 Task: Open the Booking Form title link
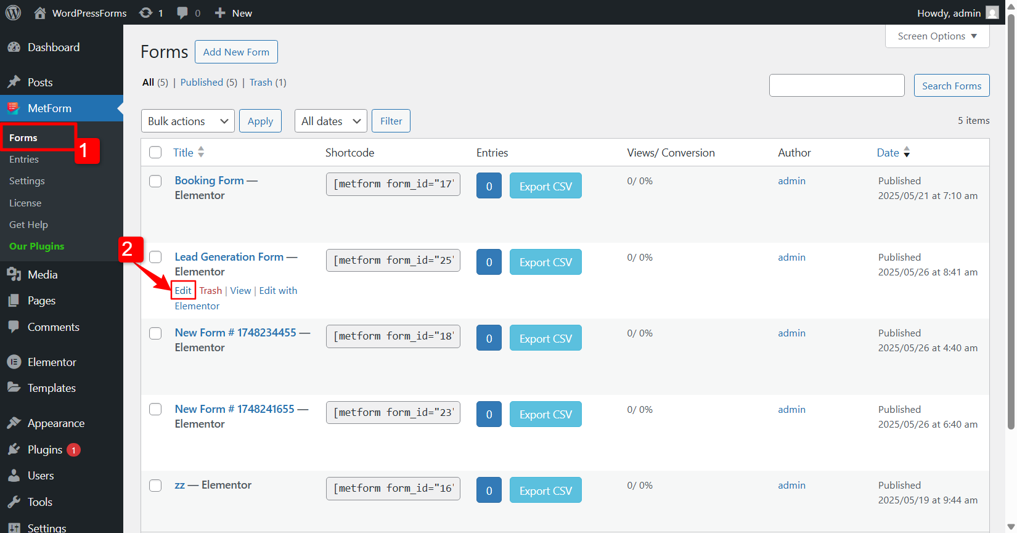pos(209,181)
